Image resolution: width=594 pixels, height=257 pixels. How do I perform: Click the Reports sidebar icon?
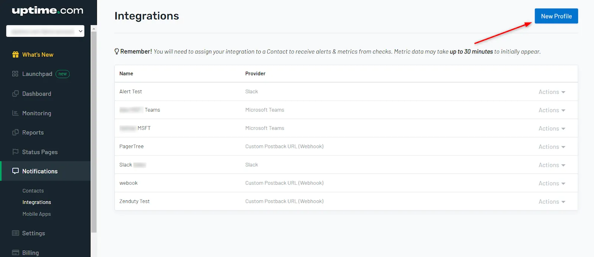pos(15,132)
